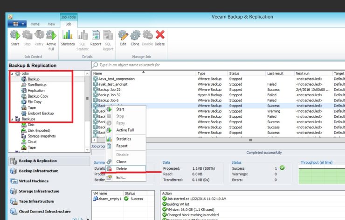Click the Warning last result cell
345x220 pixels.
coord(274,111)
